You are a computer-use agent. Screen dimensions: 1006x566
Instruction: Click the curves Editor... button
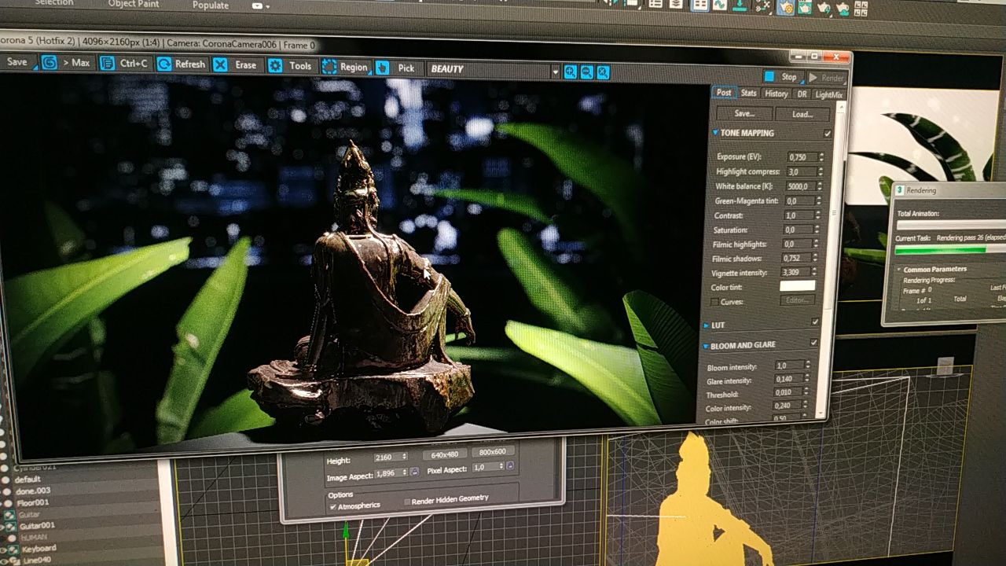click(797, 300)
